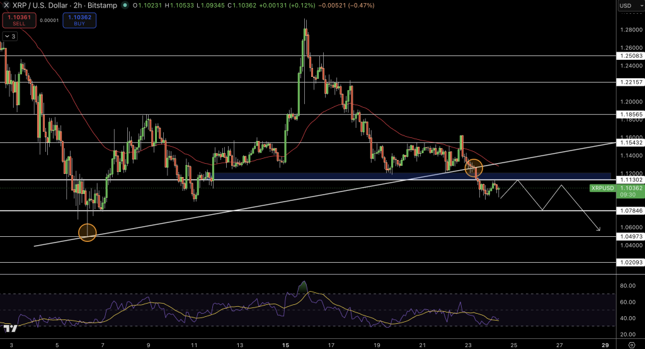645x349 pixels.
Task: Click the date label 15 on time axis
Action: 285,345
